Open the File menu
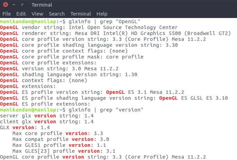 coord(7,14)
